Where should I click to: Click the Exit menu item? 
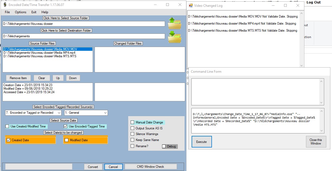(x=34, y=12)
